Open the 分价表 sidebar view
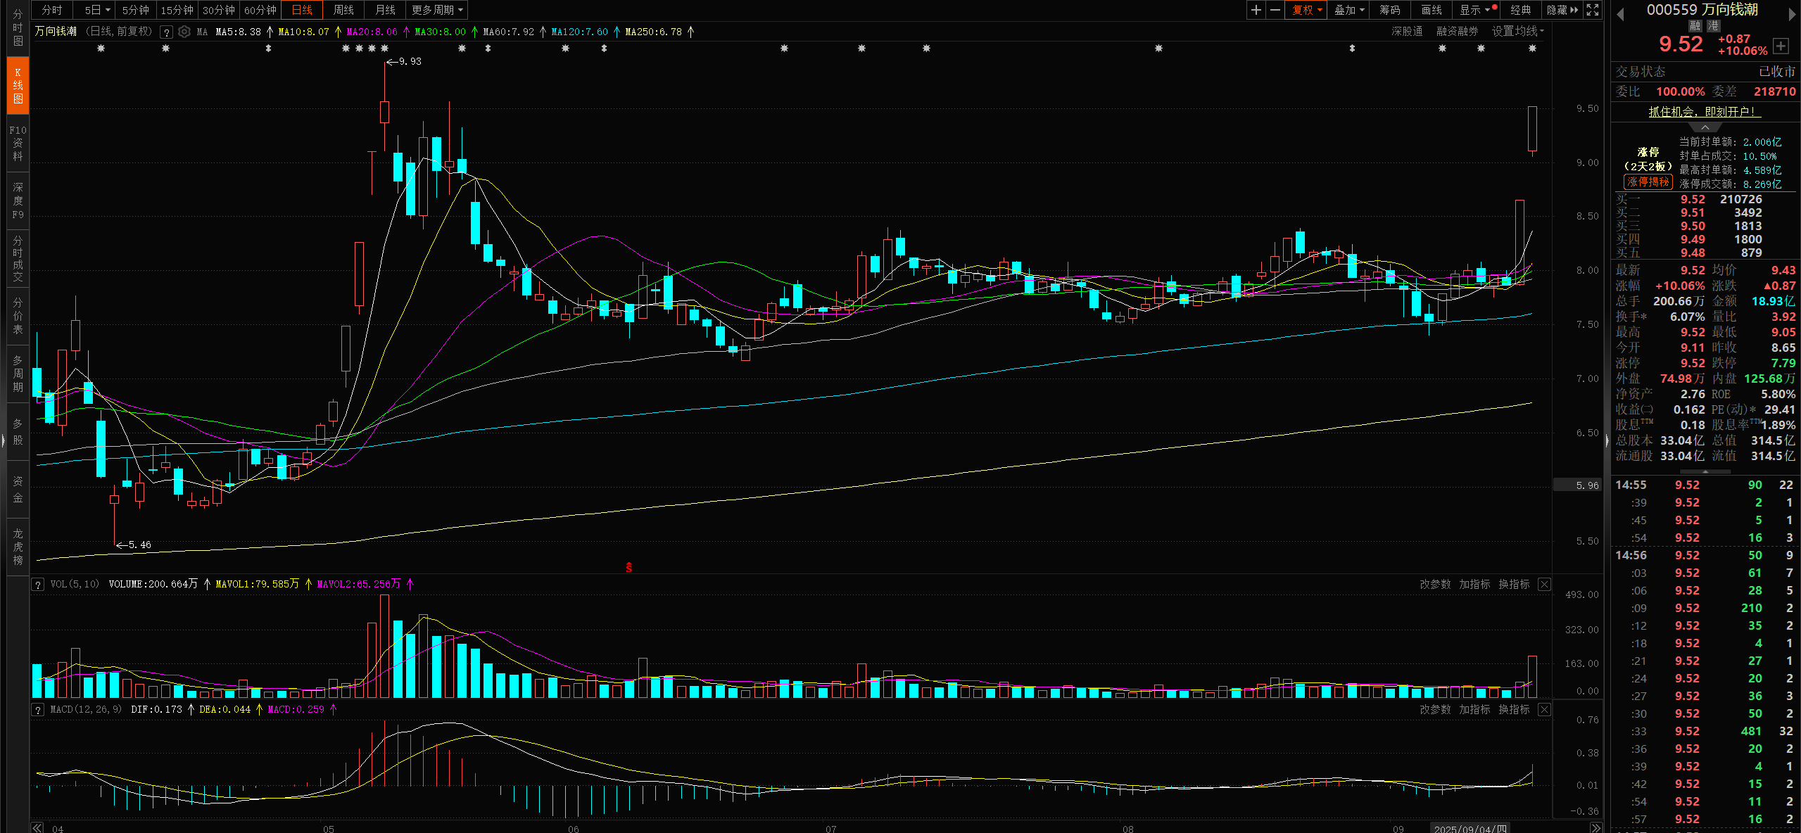The image size is (1801, 833). coord(18,316)
